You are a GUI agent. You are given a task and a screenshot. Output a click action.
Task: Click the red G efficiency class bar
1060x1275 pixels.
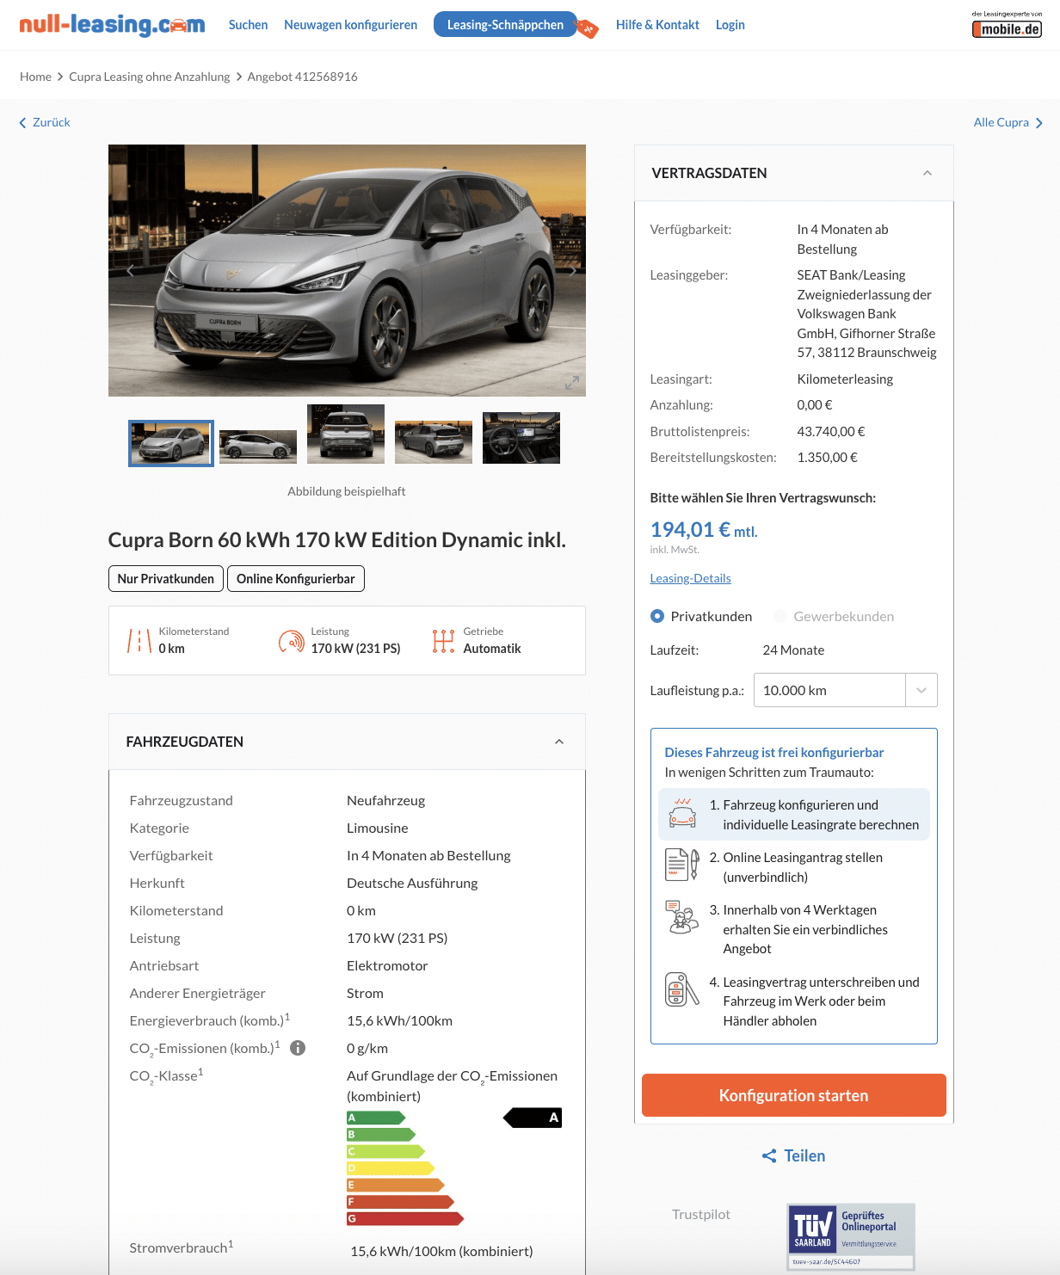405,1218
